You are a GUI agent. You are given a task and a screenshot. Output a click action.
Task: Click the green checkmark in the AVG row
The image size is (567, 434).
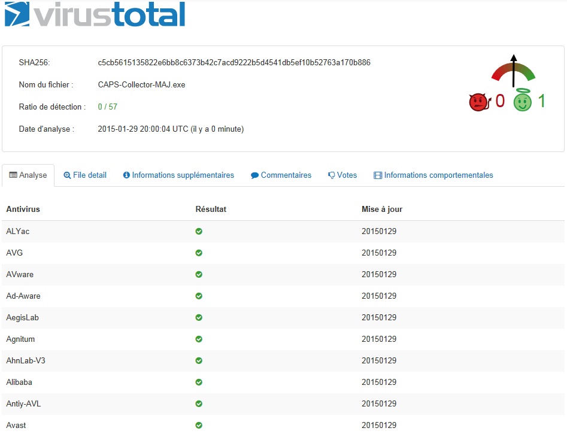[199, 253]
